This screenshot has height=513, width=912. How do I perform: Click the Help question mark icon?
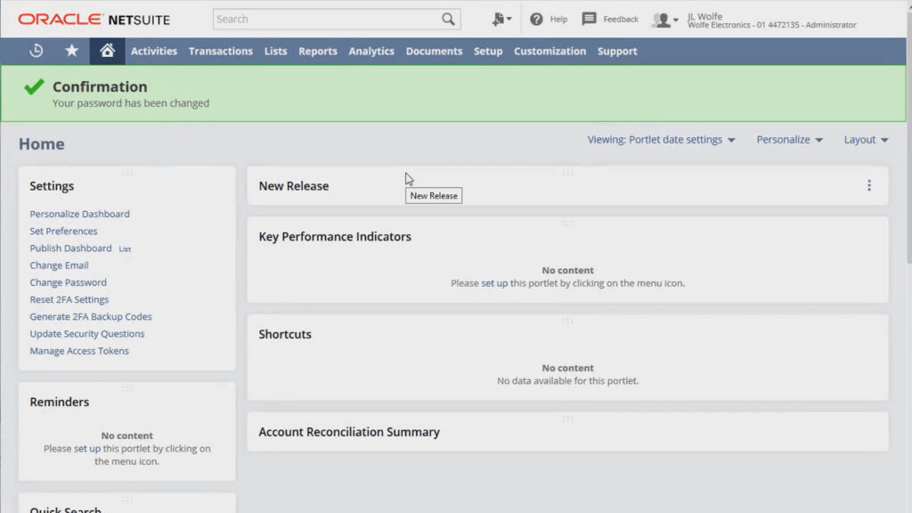[536, 20]
